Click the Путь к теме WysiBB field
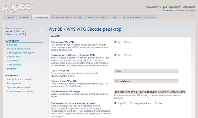Image resolution: width=198 pixels, height=118 pixels. (x=146, y=81)
